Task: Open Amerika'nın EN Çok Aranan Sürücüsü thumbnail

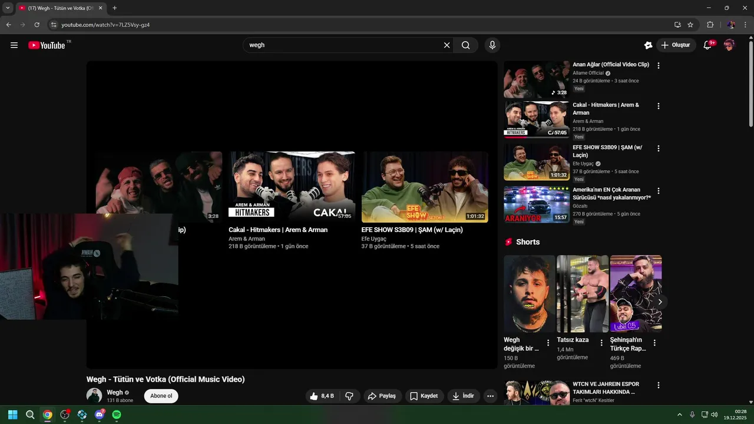Action: click(537, 204)
